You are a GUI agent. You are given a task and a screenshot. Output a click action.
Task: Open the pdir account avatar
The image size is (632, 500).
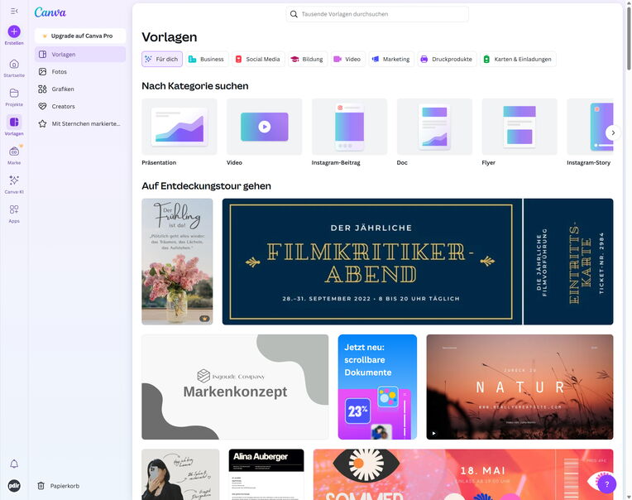click(14, 485)
